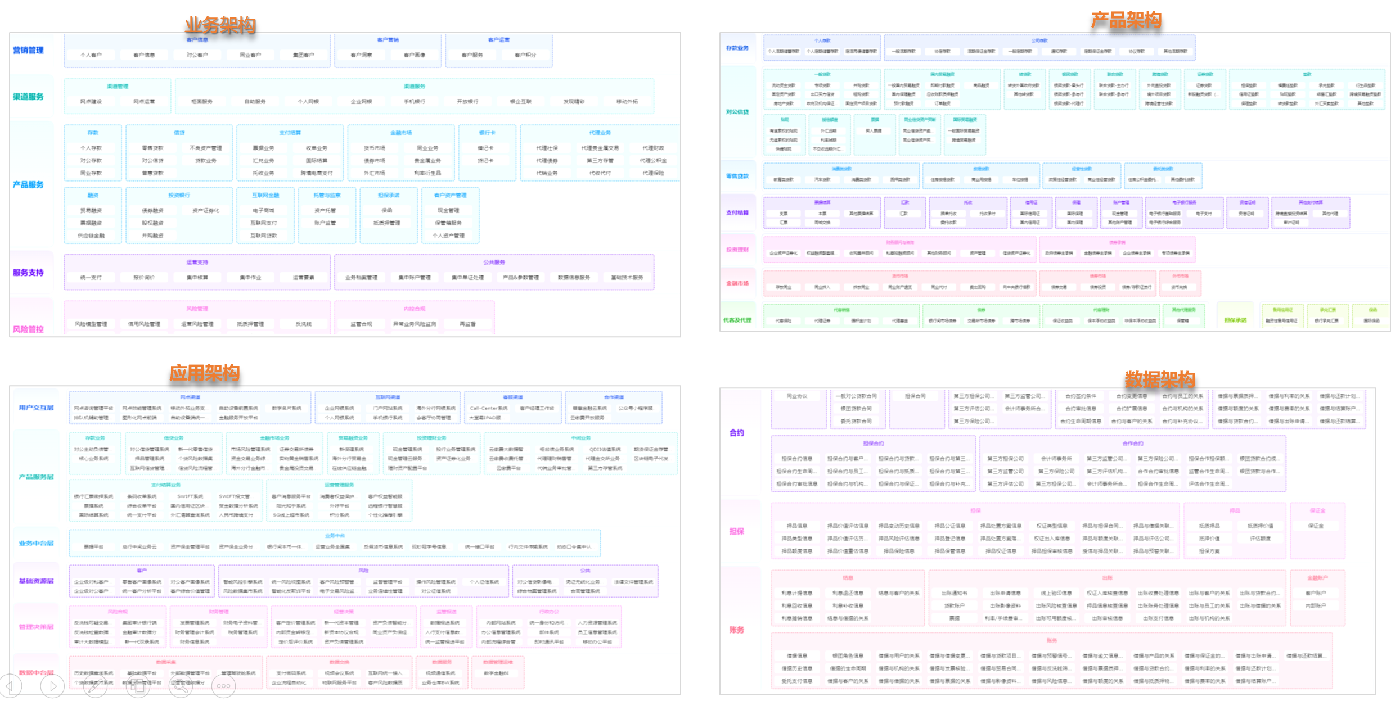
Task: Click the 对公信贷 row label
Action: click(737, 112)
